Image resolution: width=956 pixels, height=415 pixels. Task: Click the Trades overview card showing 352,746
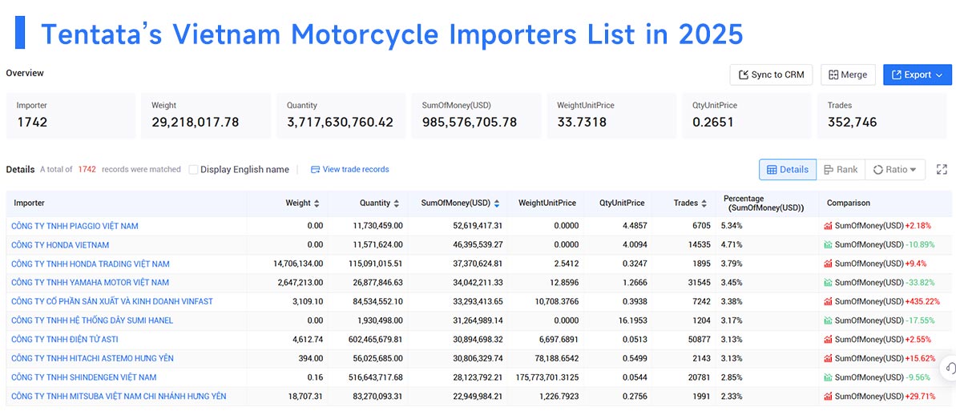point(882,116)
